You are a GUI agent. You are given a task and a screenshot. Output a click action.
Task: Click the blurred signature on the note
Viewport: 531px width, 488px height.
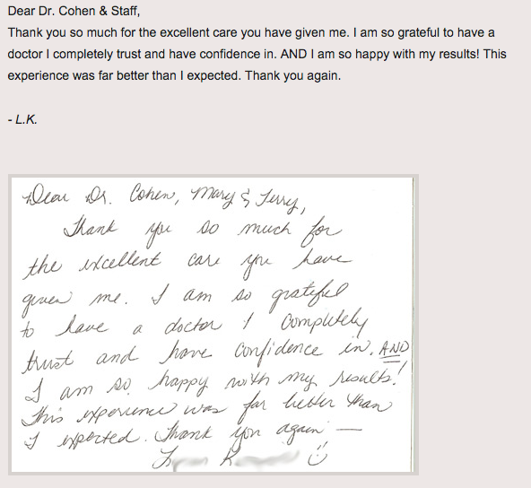[x=226, y=458]
